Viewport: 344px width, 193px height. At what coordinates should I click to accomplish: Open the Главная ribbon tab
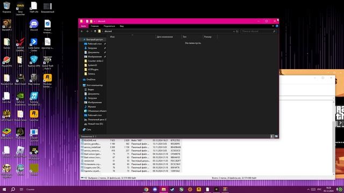coord(95,26)
